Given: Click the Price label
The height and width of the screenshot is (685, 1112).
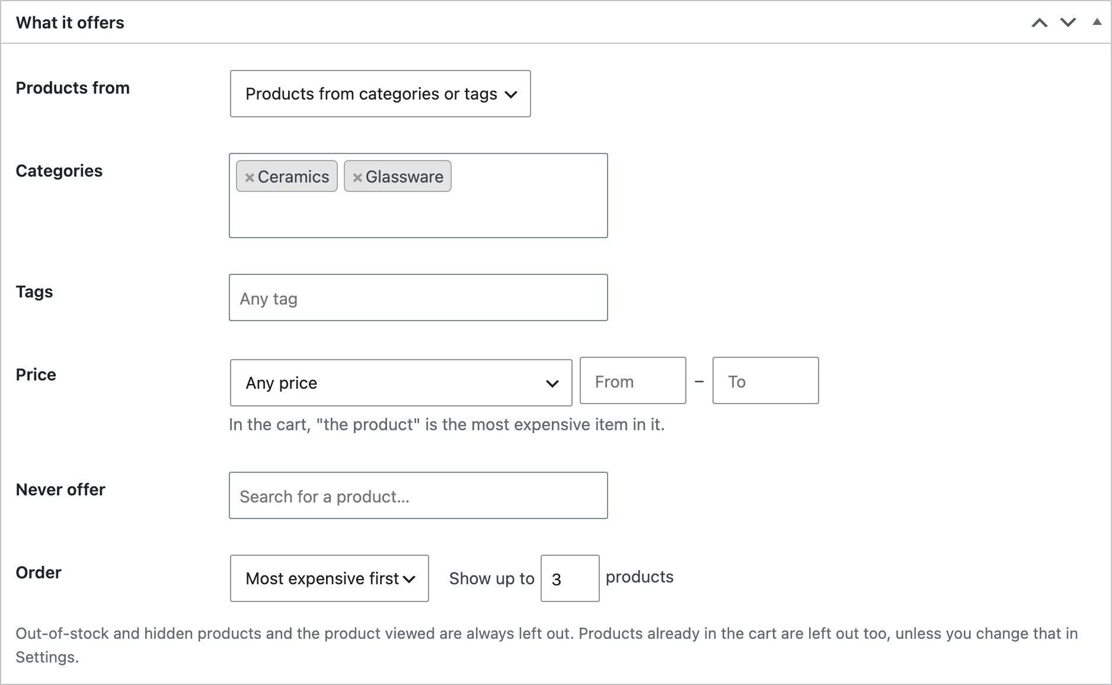Looking at the screenshot, I should pyautogui.click(x=36, y=374).
